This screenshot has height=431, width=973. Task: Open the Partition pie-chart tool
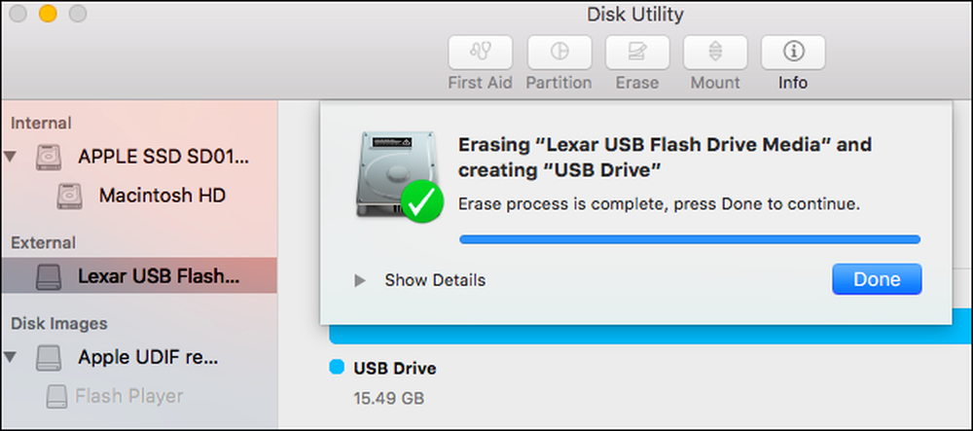[x=559, y=53]
